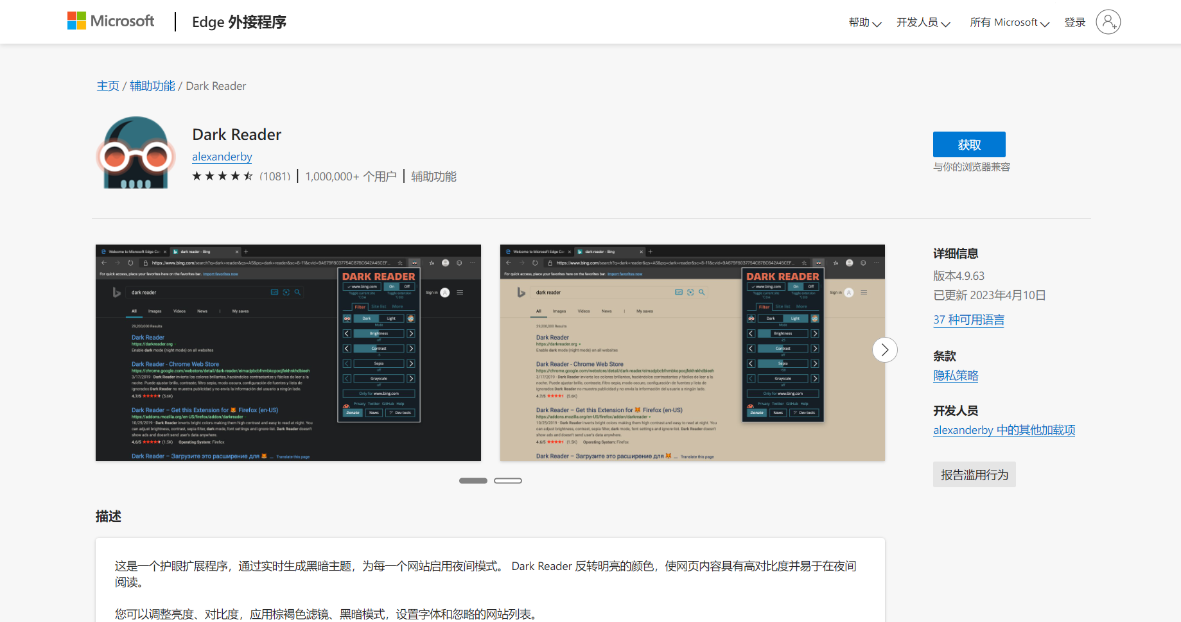Open the 隐私策略 link
This screenshot has width=1181, height=622.
pos(956,376)
